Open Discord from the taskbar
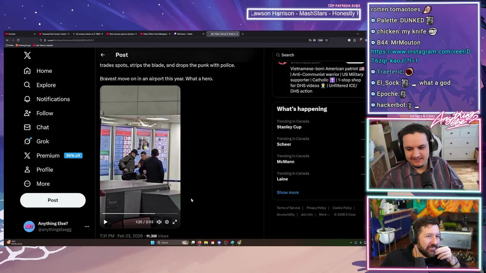 [219, 243]
